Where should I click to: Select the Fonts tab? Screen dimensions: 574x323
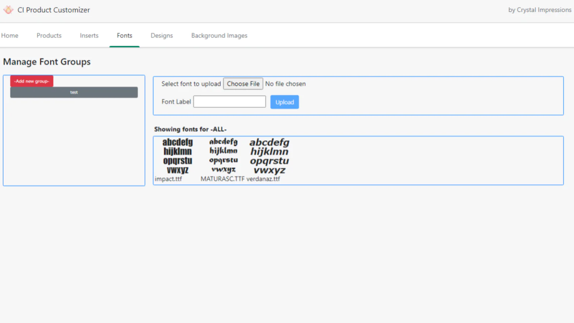pyautogui.click(x=124, y=36)
